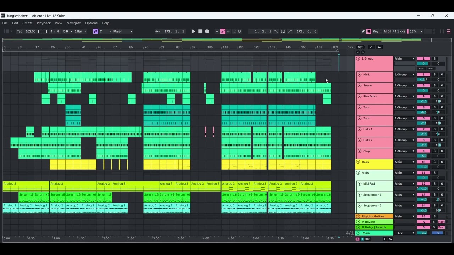454x255 pixels.
Task: Click the Set locator button
Action: point(360,47)
